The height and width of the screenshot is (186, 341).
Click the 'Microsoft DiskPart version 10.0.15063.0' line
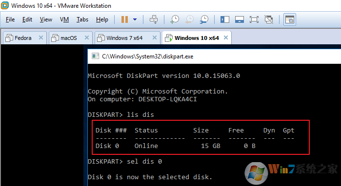[164, 76]
